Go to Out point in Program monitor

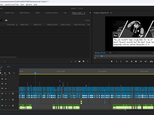click(x=145, y=61)
